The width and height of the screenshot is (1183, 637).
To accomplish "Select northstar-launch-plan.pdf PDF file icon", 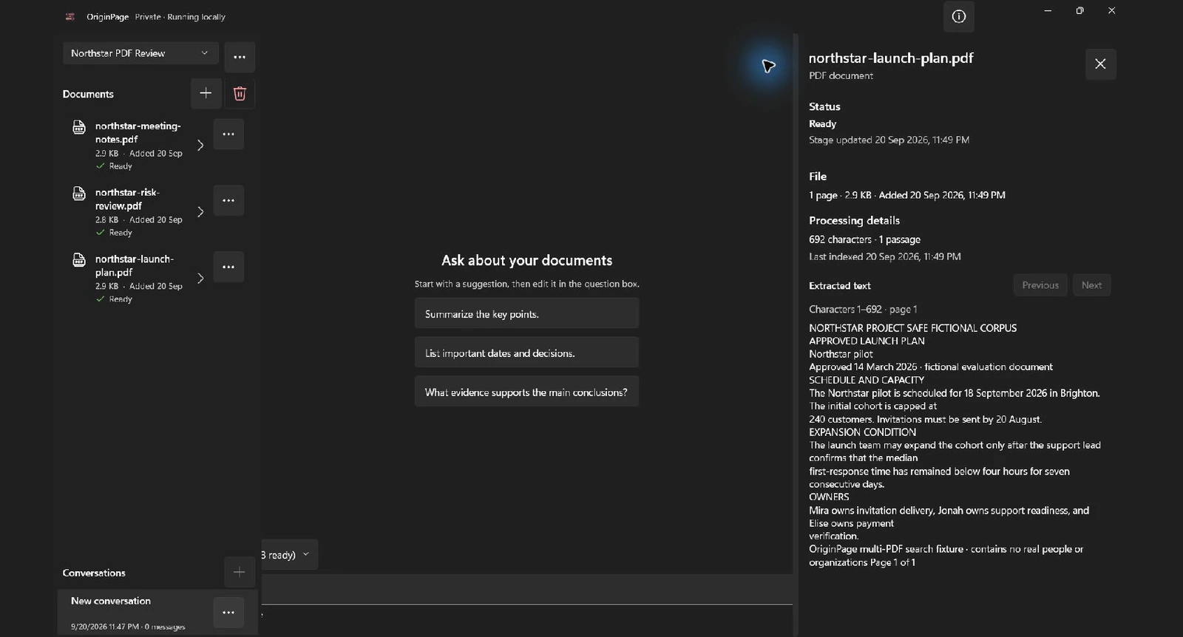I will [x=79, y=260].
